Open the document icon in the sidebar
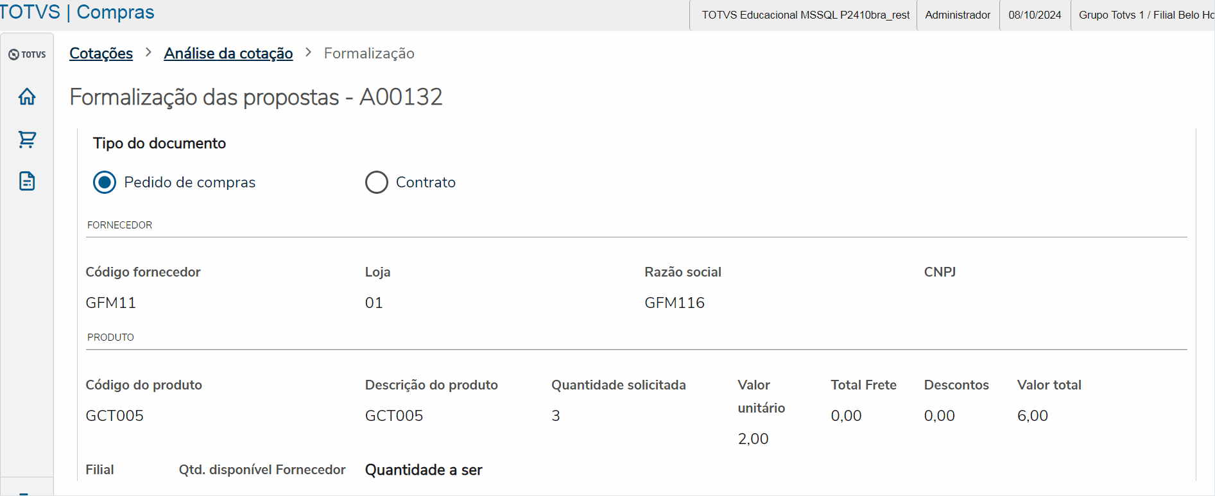Image resolution: width=1215 pixels, height=496 pixels. [x=27, y=182]
